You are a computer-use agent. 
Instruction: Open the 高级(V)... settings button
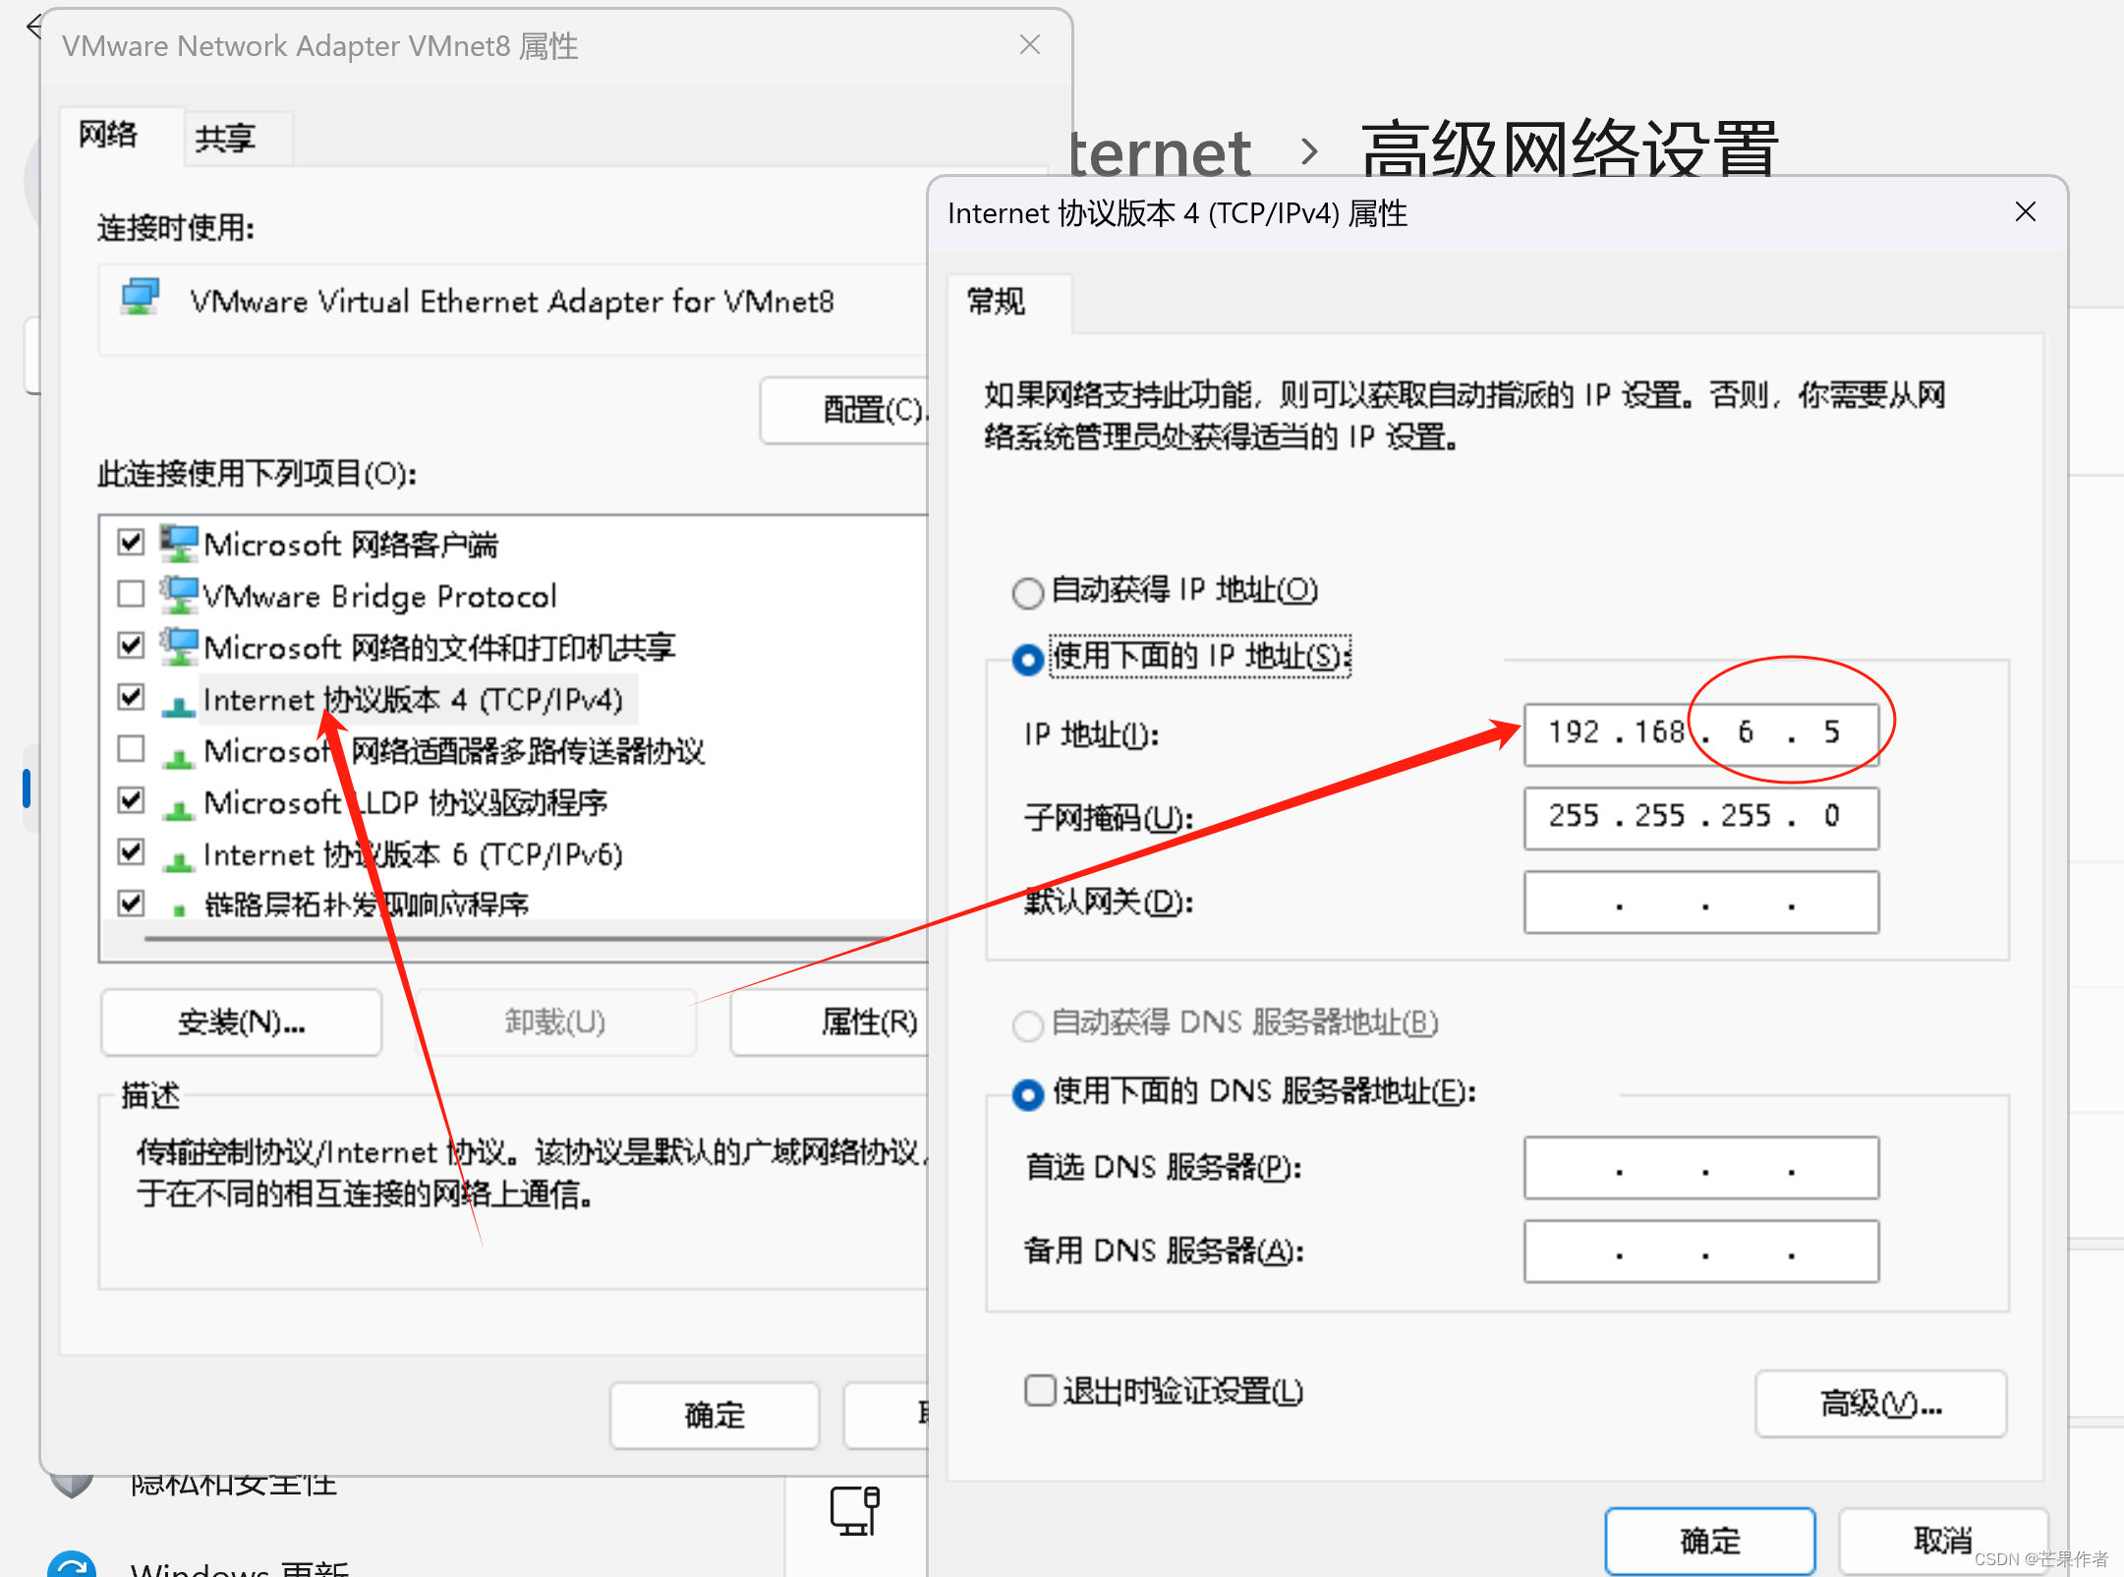pos(1879,1404)
